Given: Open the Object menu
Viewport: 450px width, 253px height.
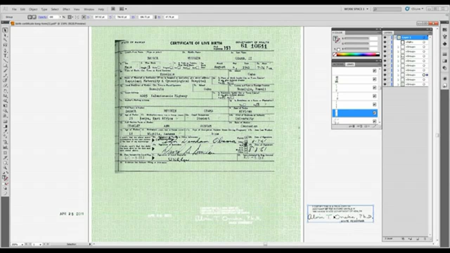Looking at the screenshot, I should click(33, 9).
